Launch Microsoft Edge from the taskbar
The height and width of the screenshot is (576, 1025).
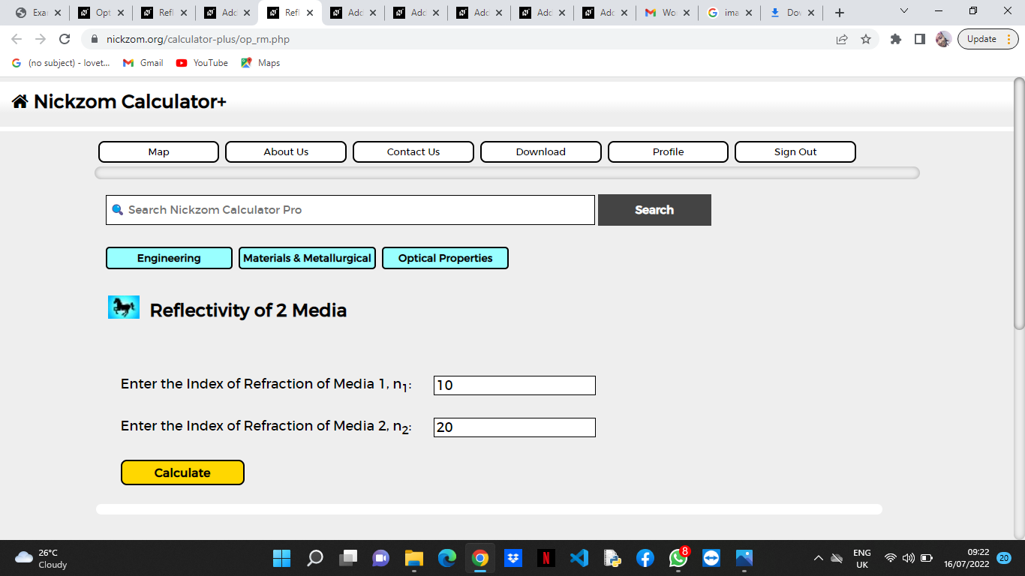447,558
